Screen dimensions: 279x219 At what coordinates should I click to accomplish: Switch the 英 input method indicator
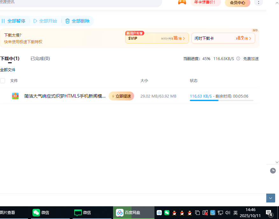pos(236,213)
